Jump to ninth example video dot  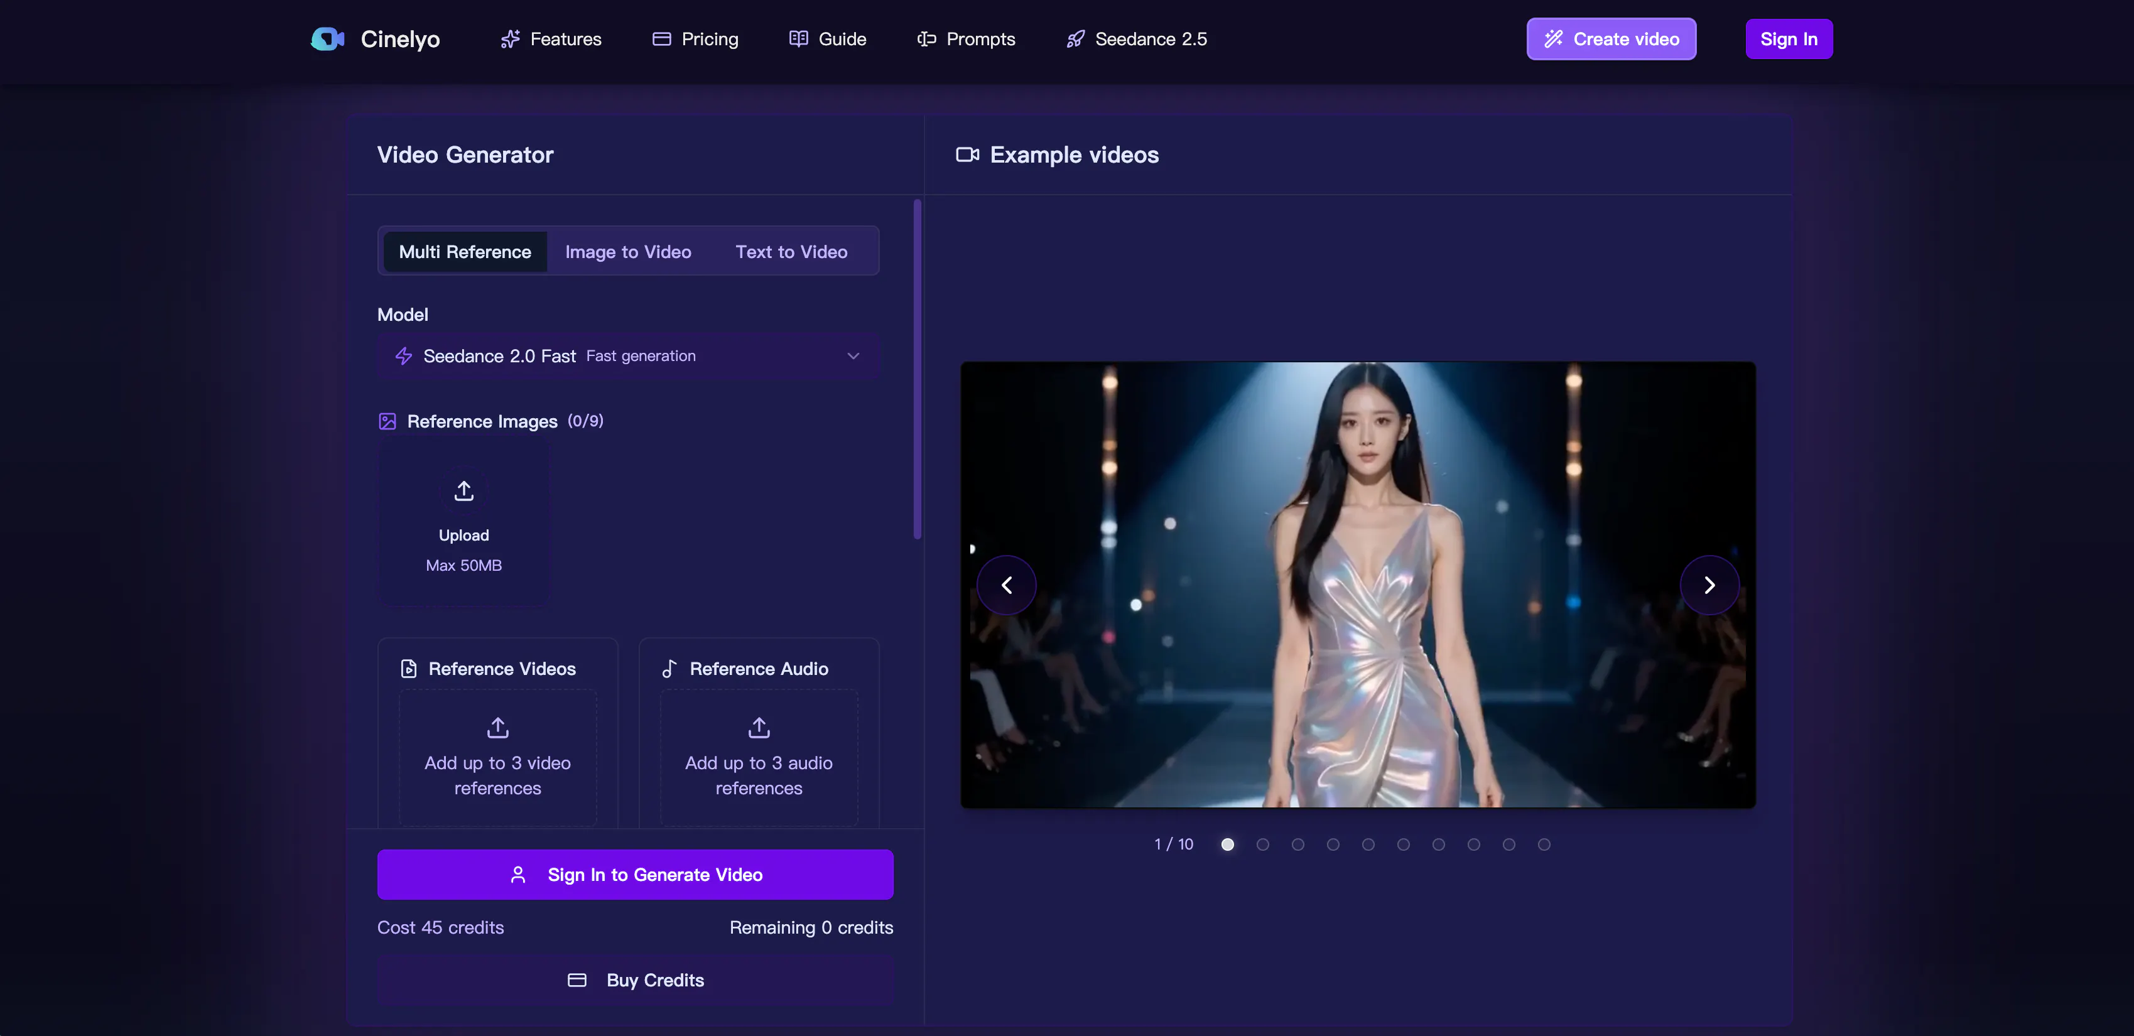[1509, 844]
